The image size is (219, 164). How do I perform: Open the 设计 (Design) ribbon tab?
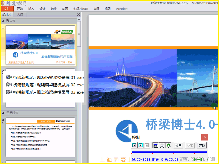pos(42,9)
